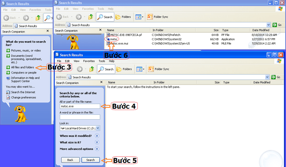
Task: Open Edit menu in front Search Results window
Action: 67,61
